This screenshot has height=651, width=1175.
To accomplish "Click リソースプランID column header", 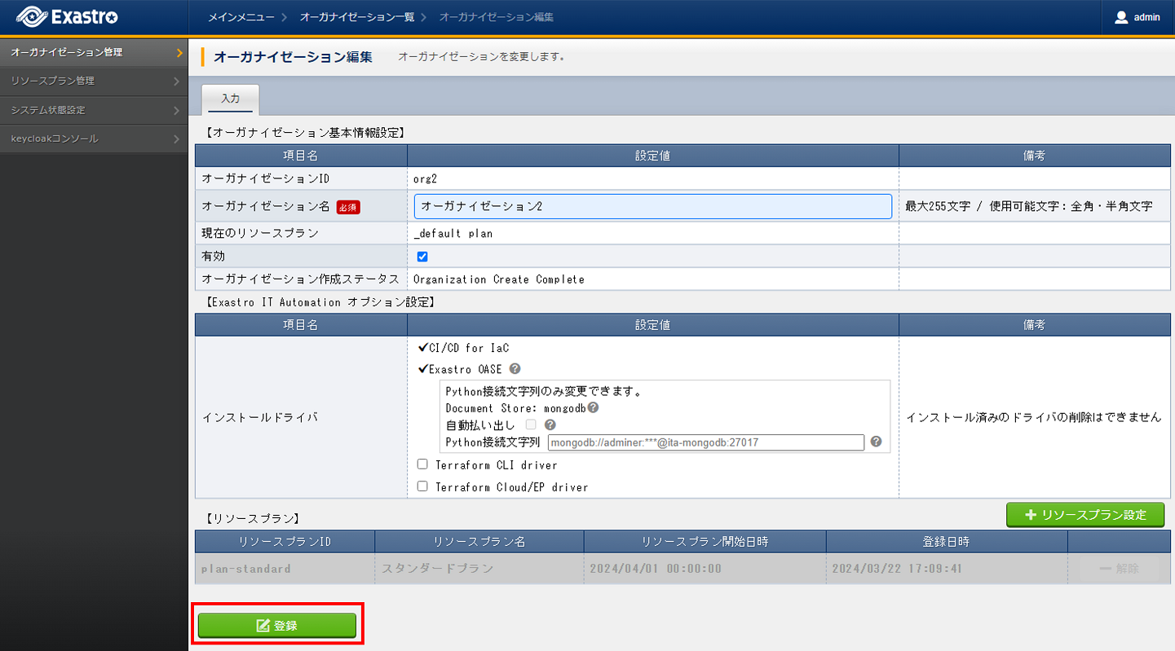I will tap(285, 541).
